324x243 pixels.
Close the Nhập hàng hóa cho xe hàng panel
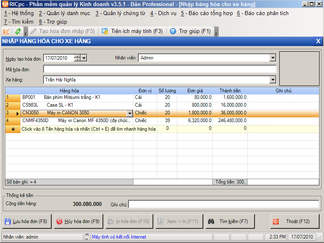pos(318,41)
